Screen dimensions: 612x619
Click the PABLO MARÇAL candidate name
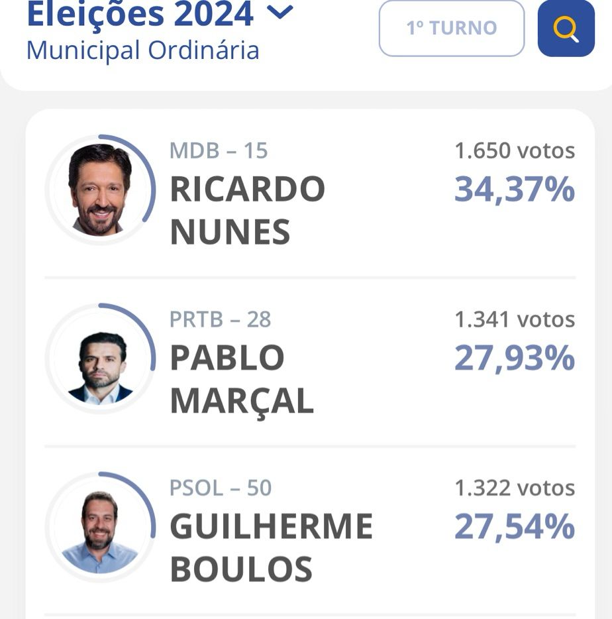click(241, 380)
